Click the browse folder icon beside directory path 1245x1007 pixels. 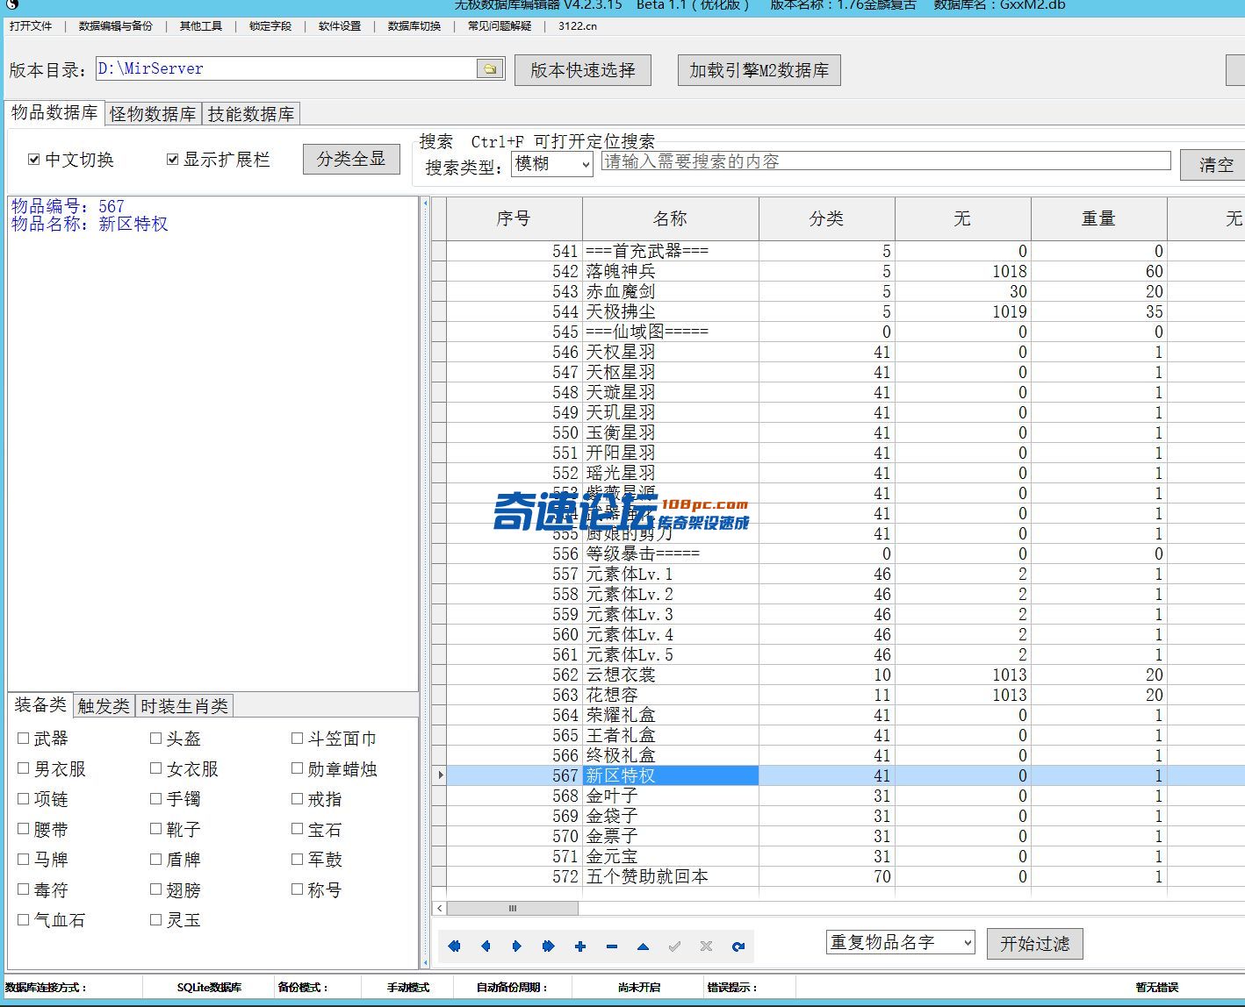(490, 68)
